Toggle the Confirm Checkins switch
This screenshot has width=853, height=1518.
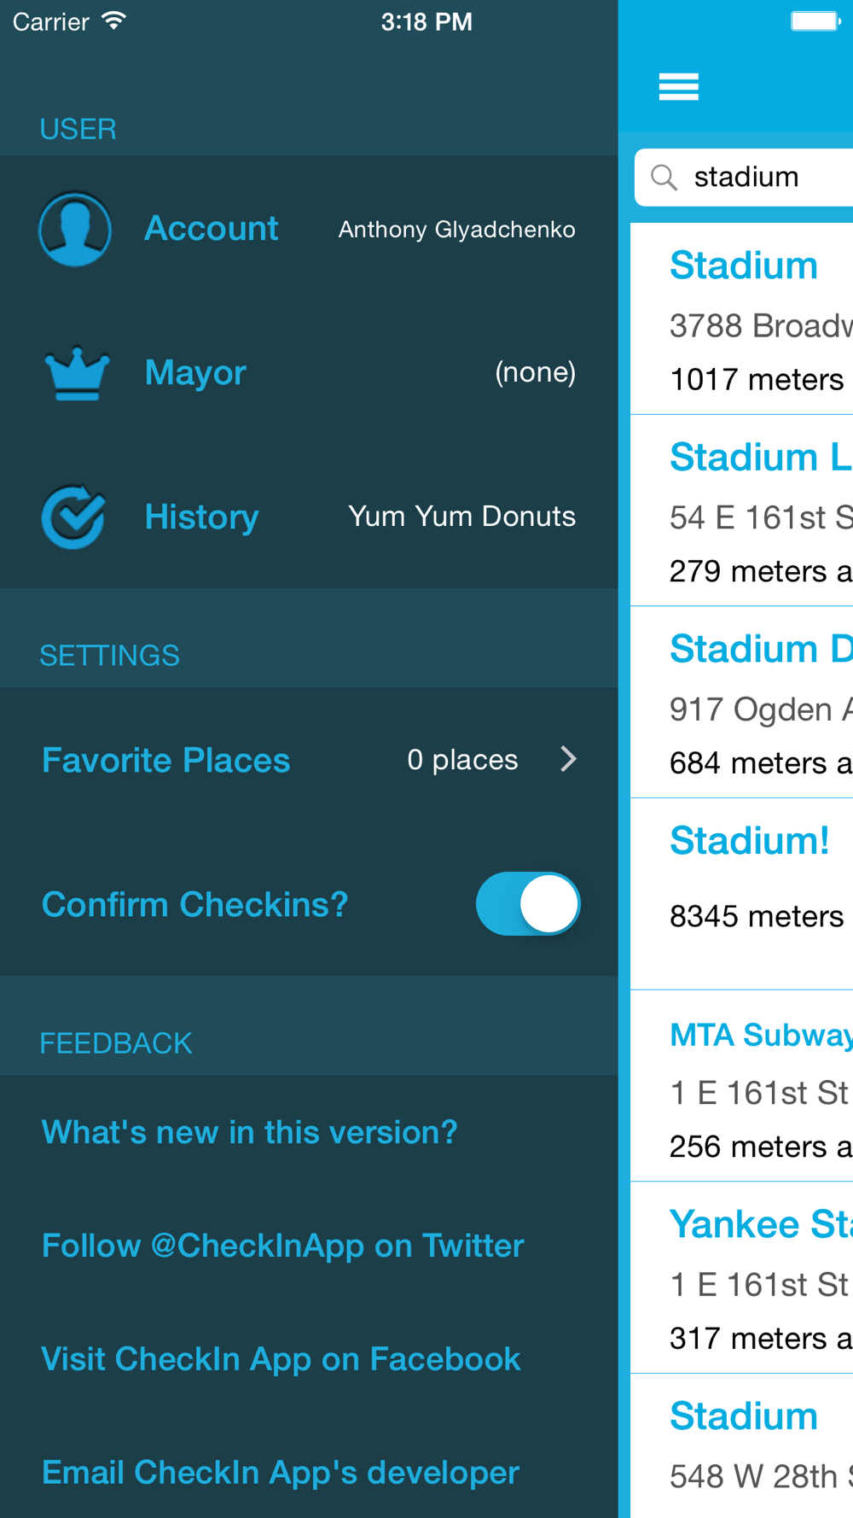[x=528, y=903]
